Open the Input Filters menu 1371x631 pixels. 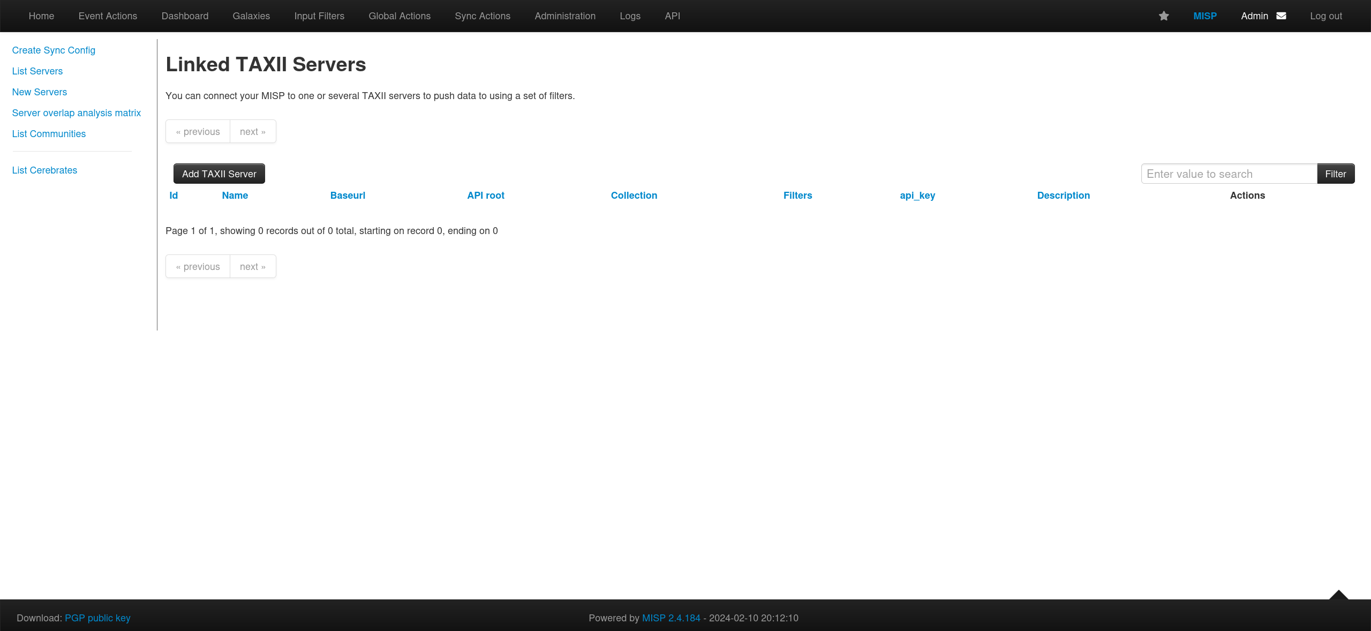click(319, 16)
